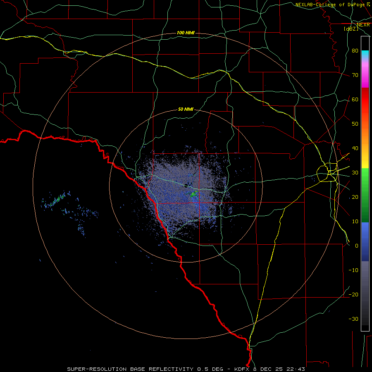Click the 10 value on the dBZ scale
This screenshot has height=372, width=372.
[x=355, y=222]
